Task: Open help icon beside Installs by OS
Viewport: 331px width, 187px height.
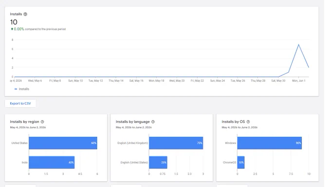Action: tap(248, 122)
